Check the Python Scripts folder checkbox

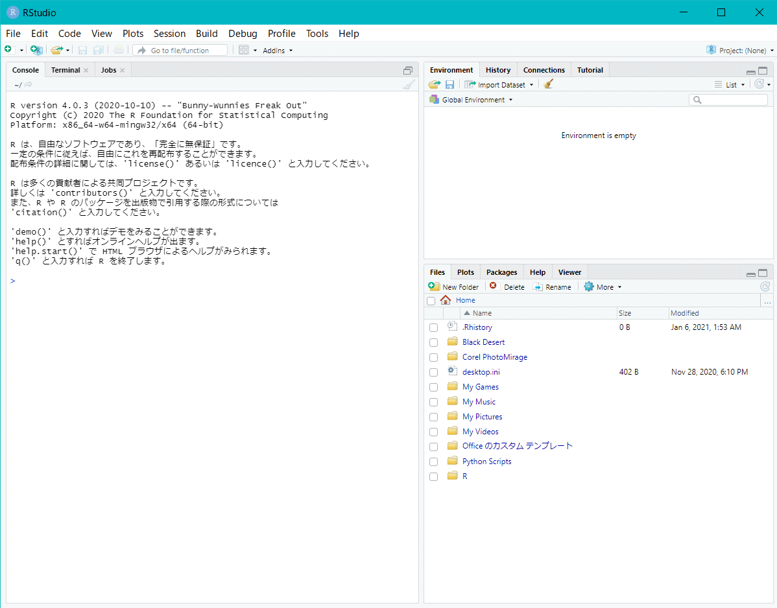pos(434,462)
